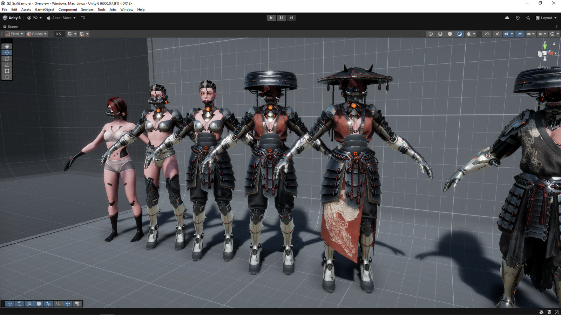Open the Pivot handle position dropdown
The height and width of the screenshot is (315, 561).
14,34
